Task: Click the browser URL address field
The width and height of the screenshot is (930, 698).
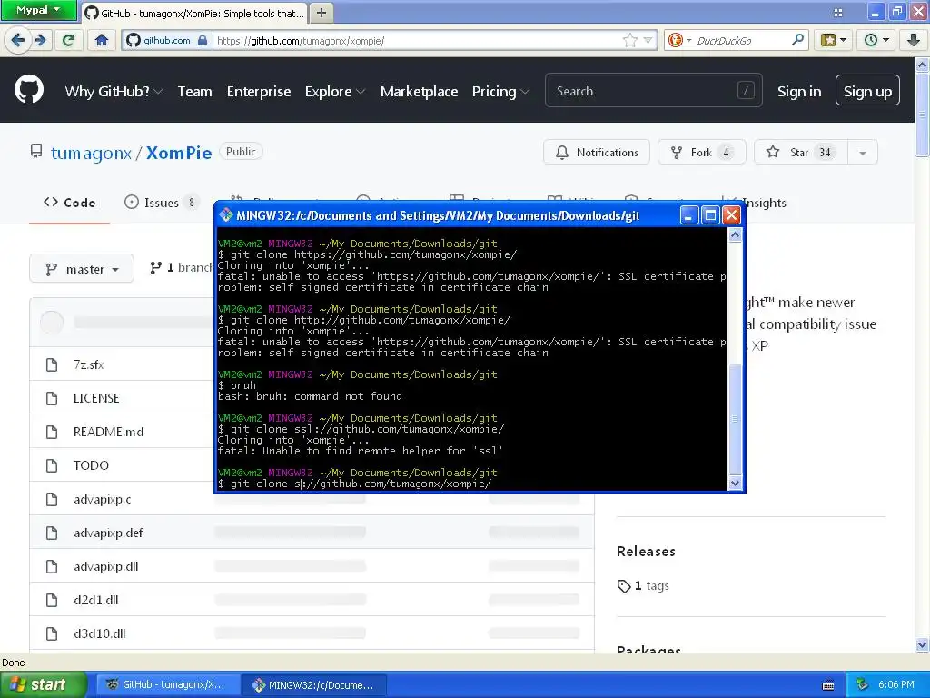Action: tap(418, 40)
